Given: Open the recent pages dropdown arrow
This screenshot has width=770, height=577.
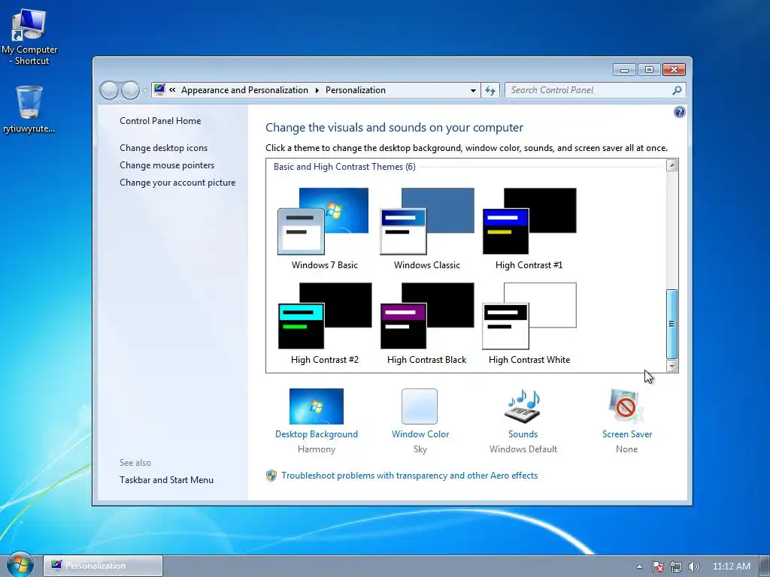Looking at the screenshot, I should [x=144, y=90].
